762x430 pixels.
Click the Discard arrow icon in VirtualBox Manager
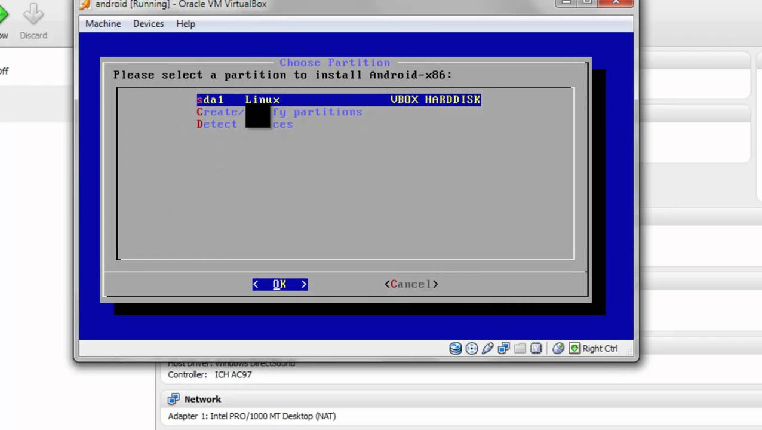click(33, 13)
